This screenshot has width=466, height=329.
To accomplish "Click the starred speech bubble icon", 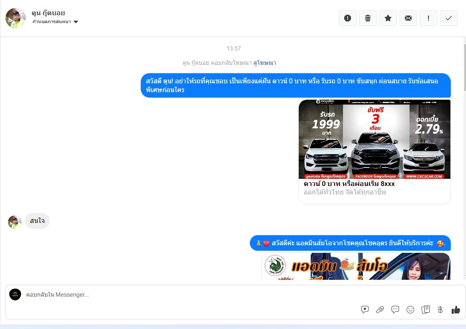I will pyautogui.click(x=365, y=310).
